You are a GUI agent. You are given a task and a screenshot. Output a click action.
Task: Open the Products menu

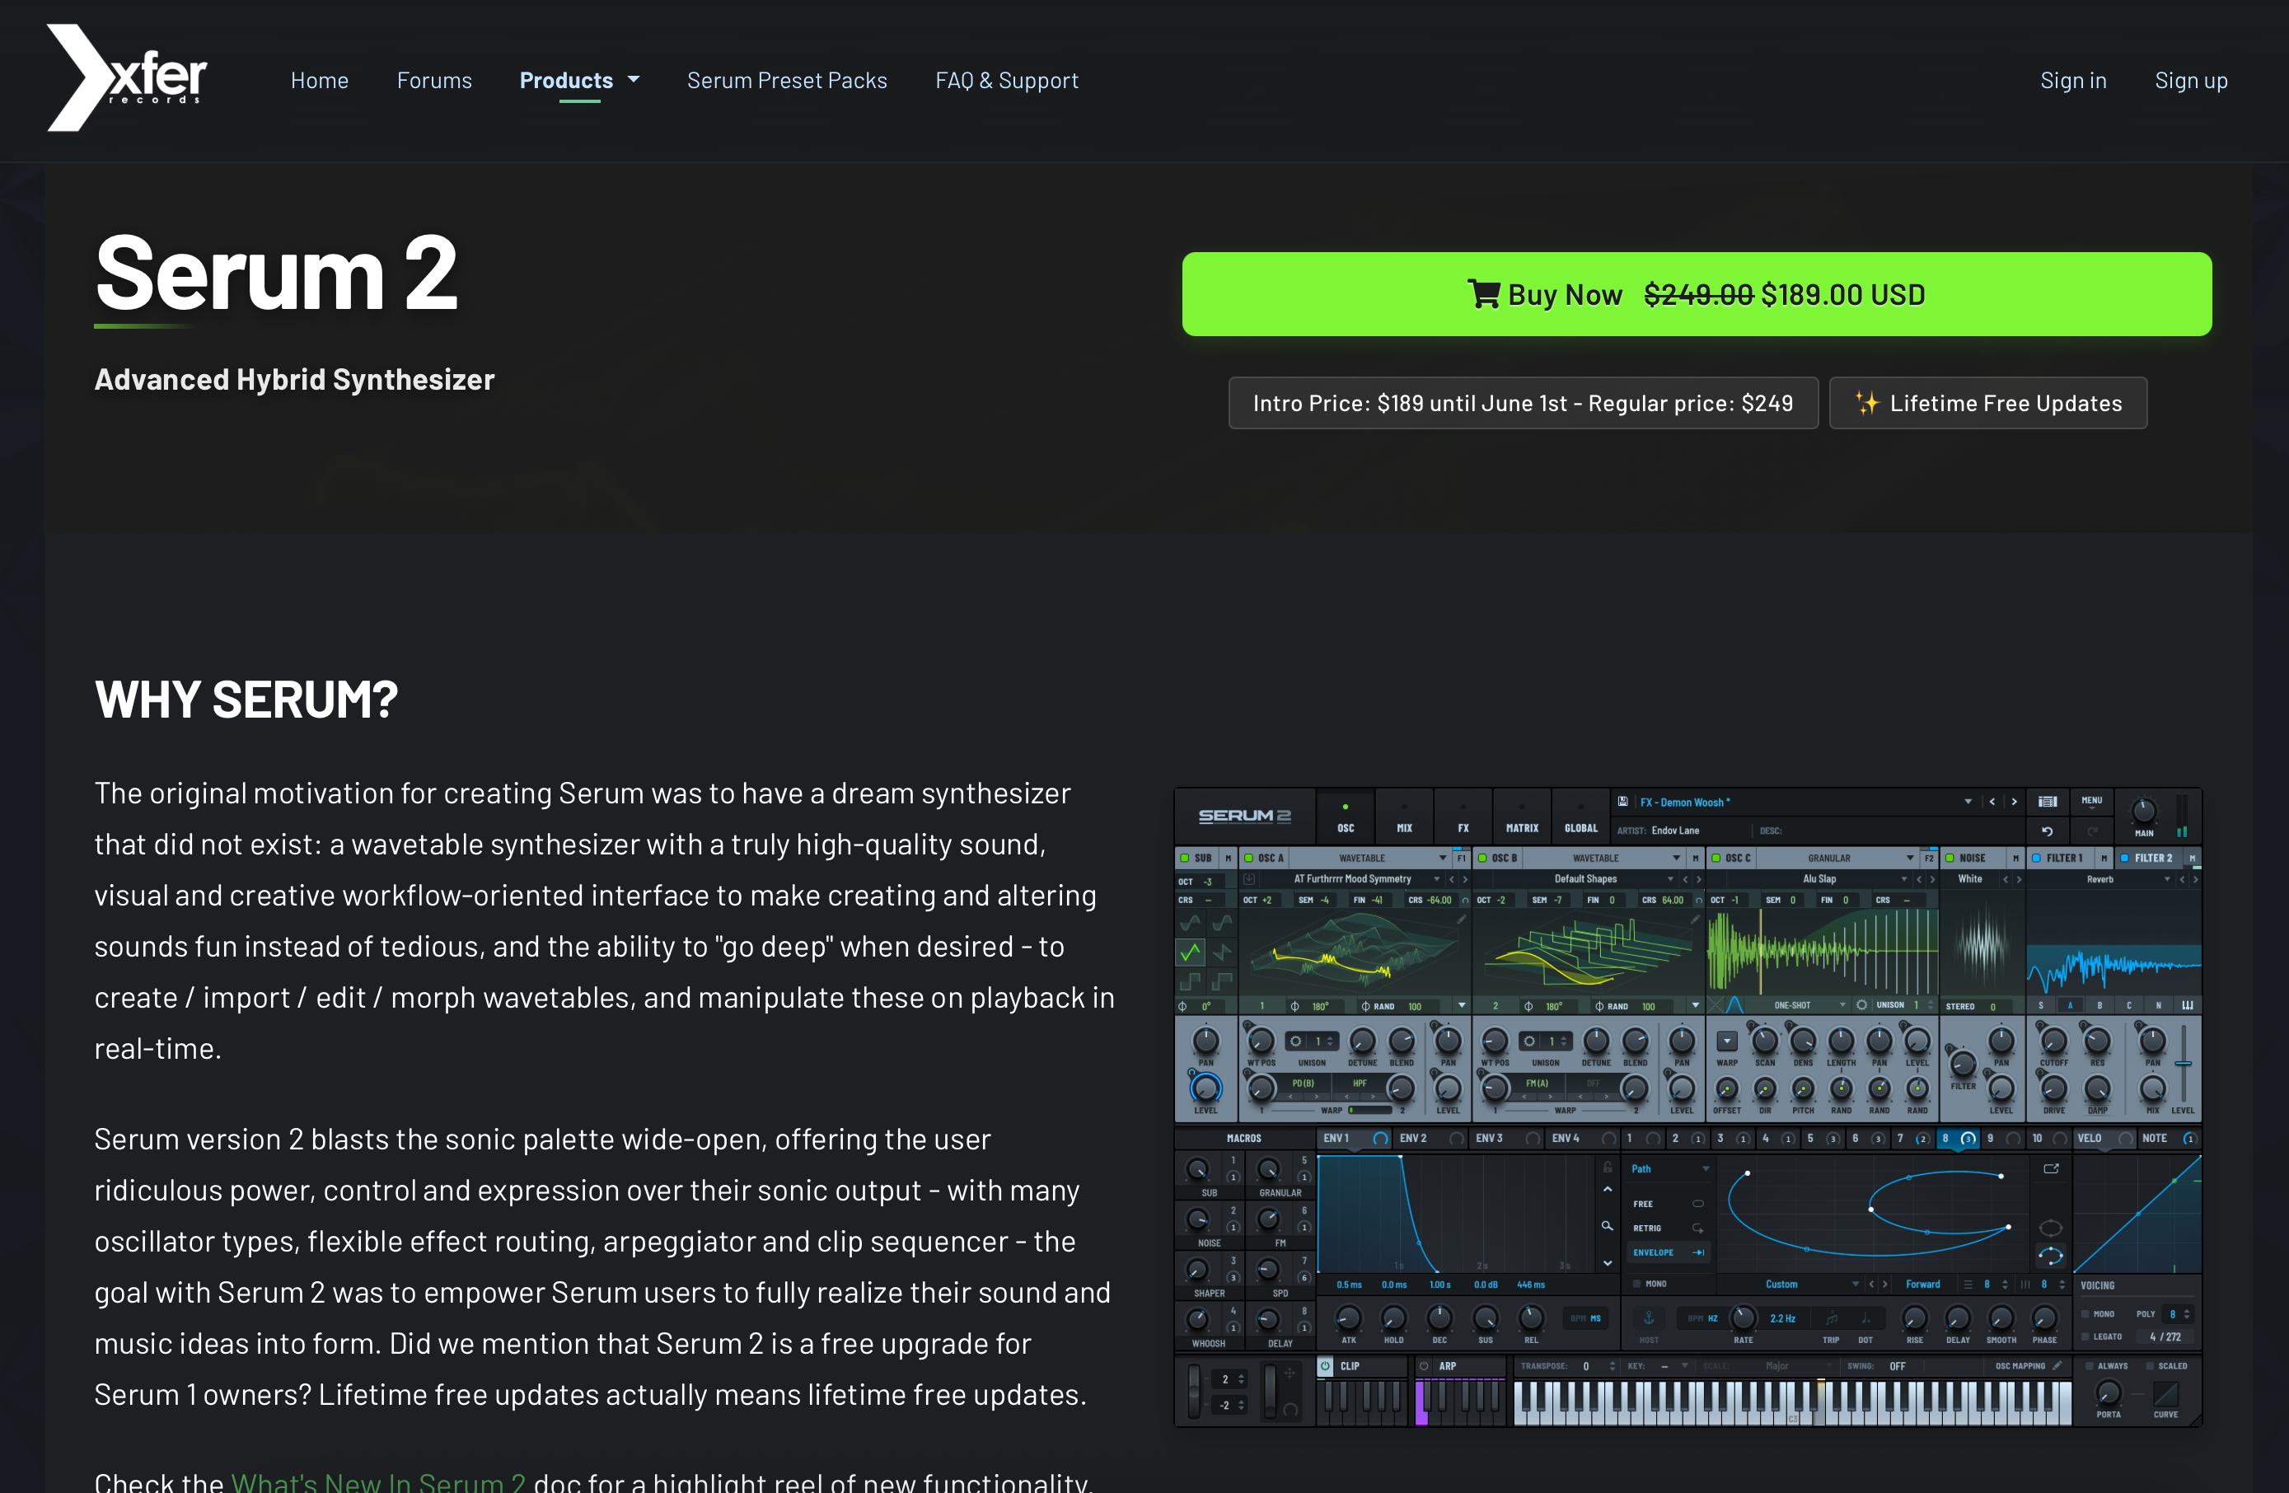565,80
